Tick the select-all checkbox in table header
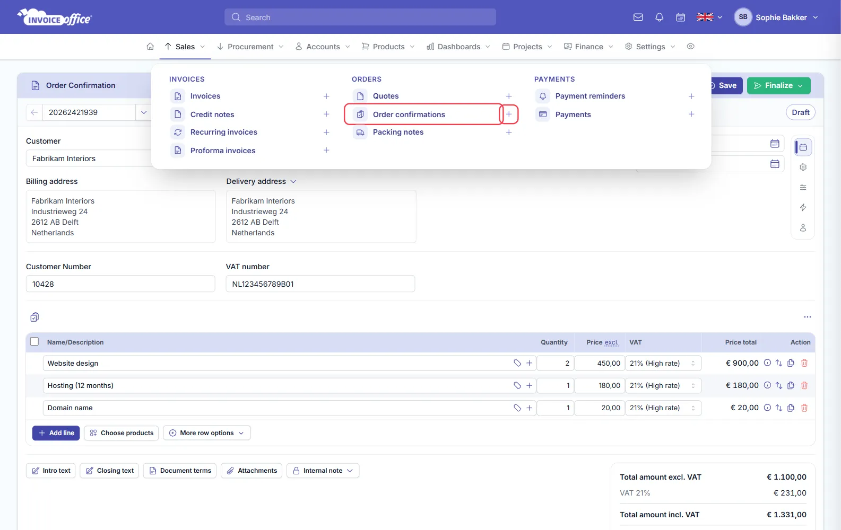The width and height of the screenshot is (841, 530). click(x=34, y=342)
